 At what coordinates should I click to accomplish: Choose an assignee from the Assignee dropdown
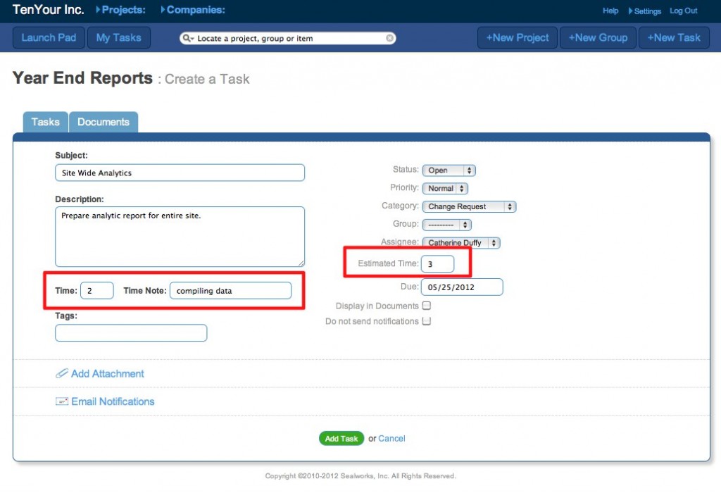461,243
